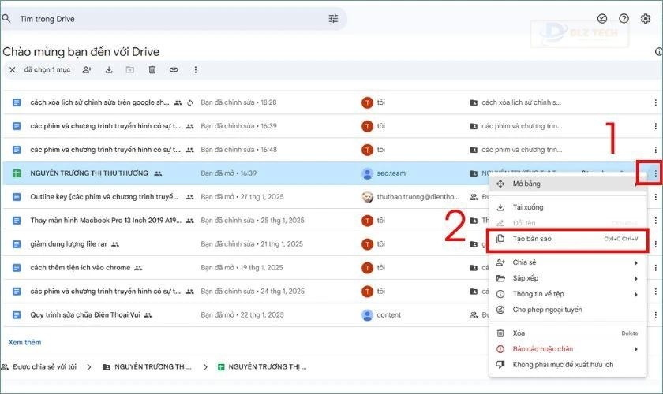
Task: Click shared people icon on giảm dung lượng row
Action: pos(115,244)
